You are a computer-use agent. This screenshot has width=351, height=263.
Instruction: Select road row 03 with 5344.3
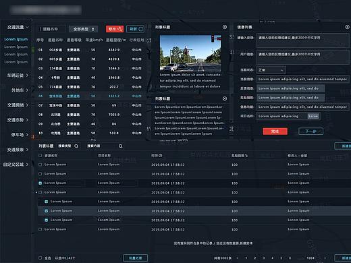click(91, 68)
